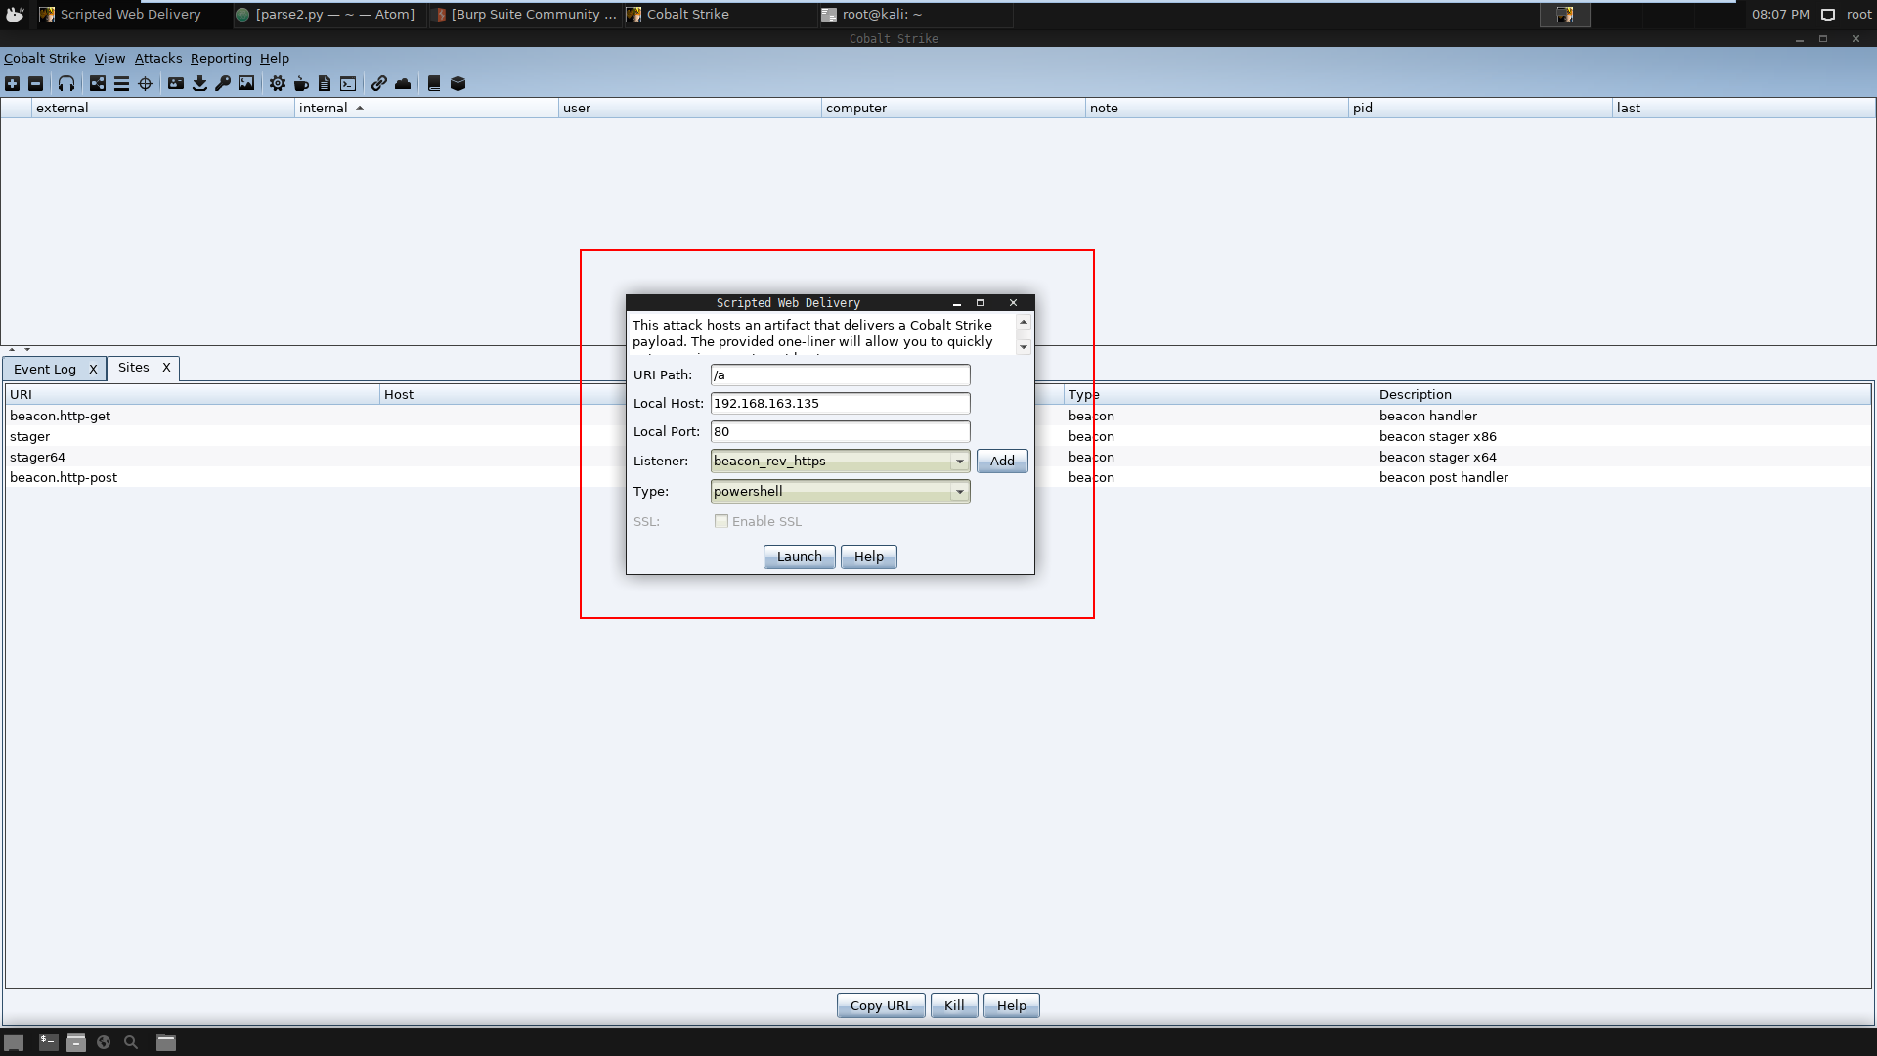Click the Local Port input field

point(840,432)
